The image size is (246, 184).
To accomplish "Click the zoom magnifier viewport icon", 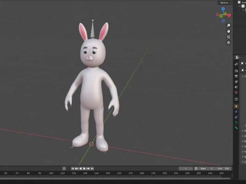I will click(x=229, y=26).
